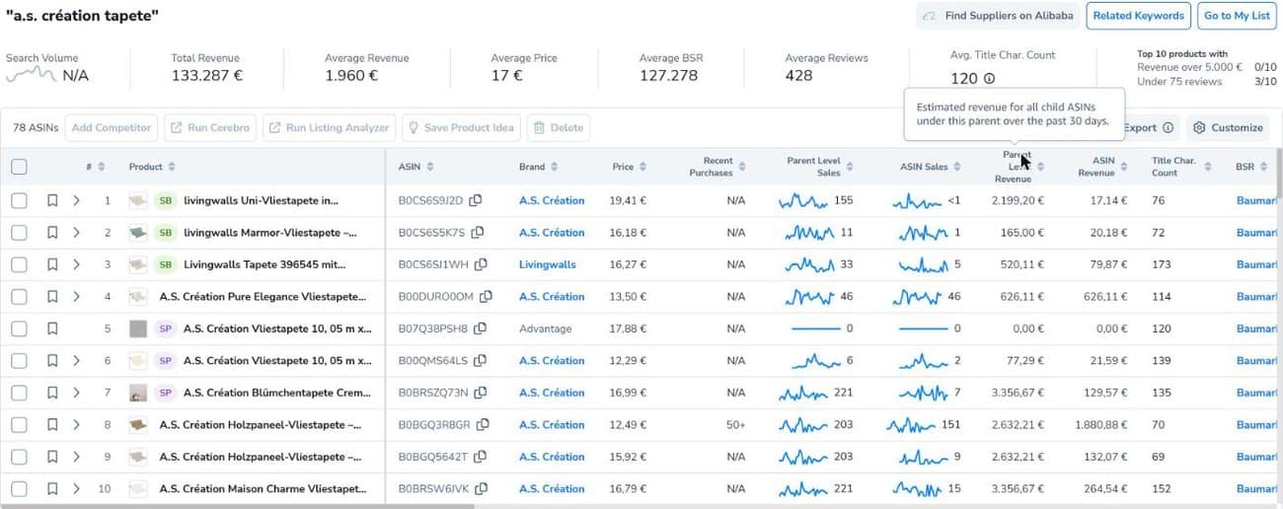
Task: Copy ASIN B0CS6S5K7S to clipboard
Action: [478, 233]
